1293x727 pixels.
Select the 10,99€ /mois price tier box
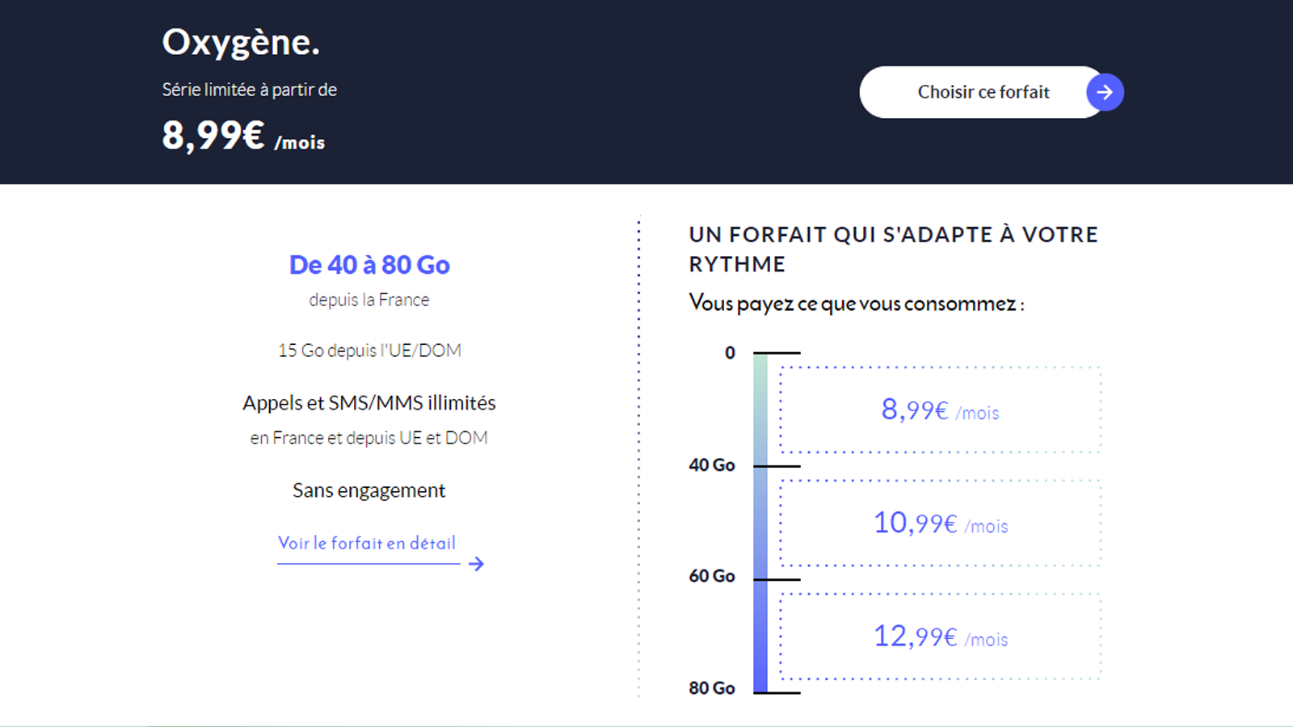[x=940, y=523]
